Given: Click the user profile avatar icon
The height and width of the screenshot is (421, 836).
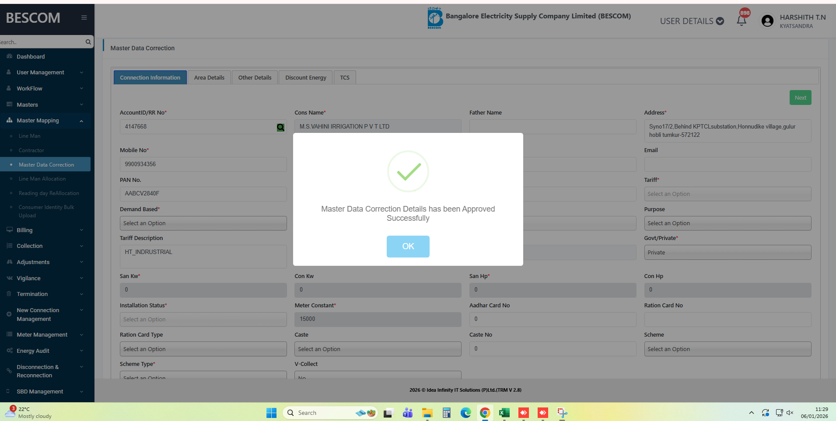Looking at the screenshot, I should 767,21.
